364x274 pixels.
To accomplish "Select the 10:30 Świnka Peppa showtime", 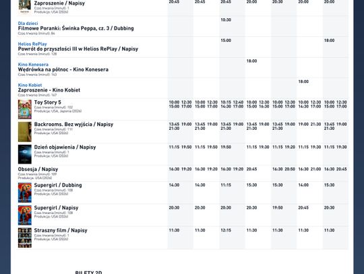I will pyautogui.click(x=226, y=20).
